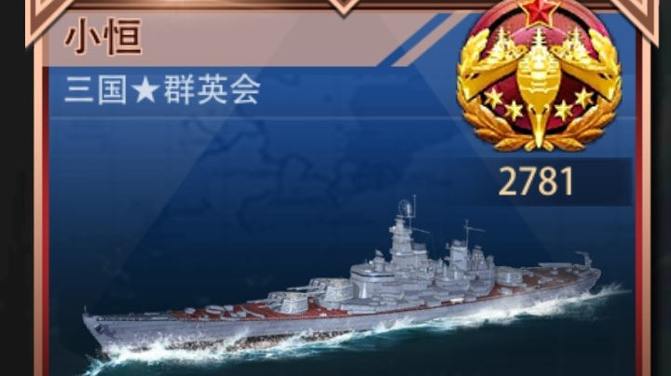Screen dimensions: 671x376
Task: Click the battleship's stern crane
Action: 584,260
